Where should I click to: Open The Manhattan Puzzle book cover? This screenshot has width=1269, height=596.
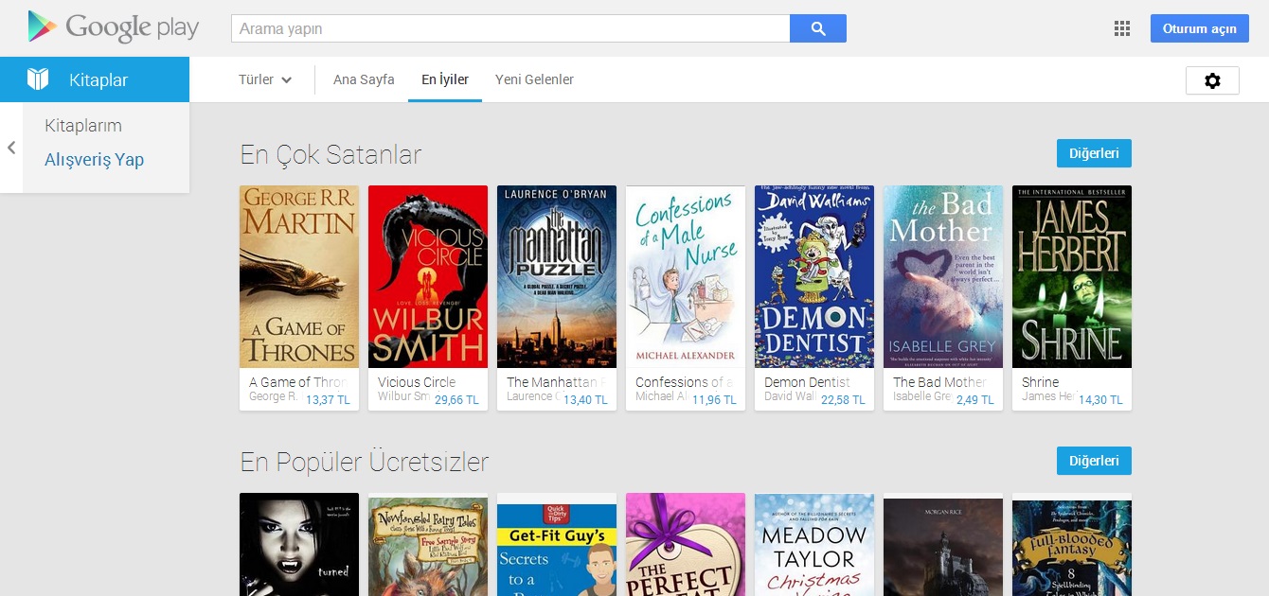pos(557,276)
